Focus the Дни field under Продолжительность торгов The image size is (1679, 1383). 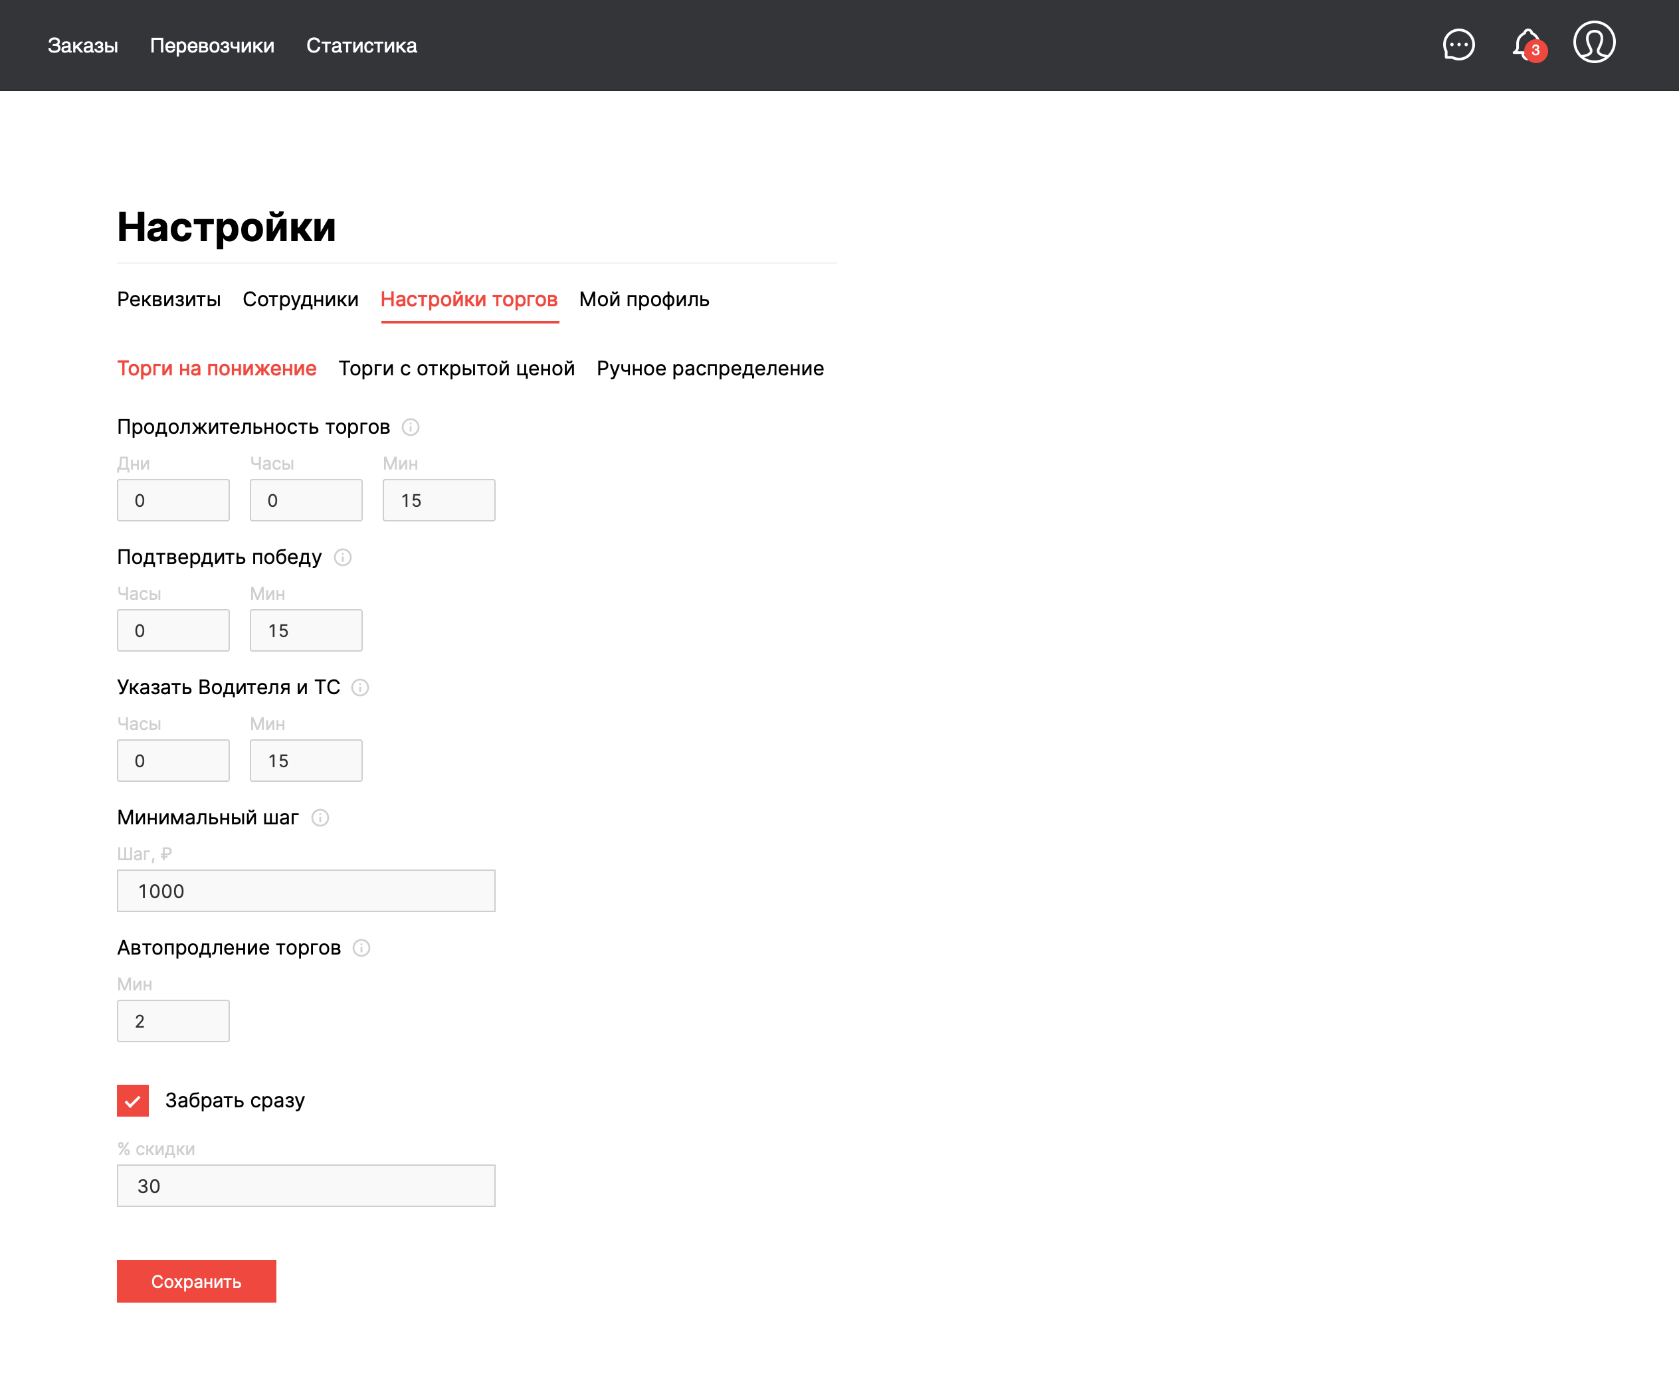173,500
